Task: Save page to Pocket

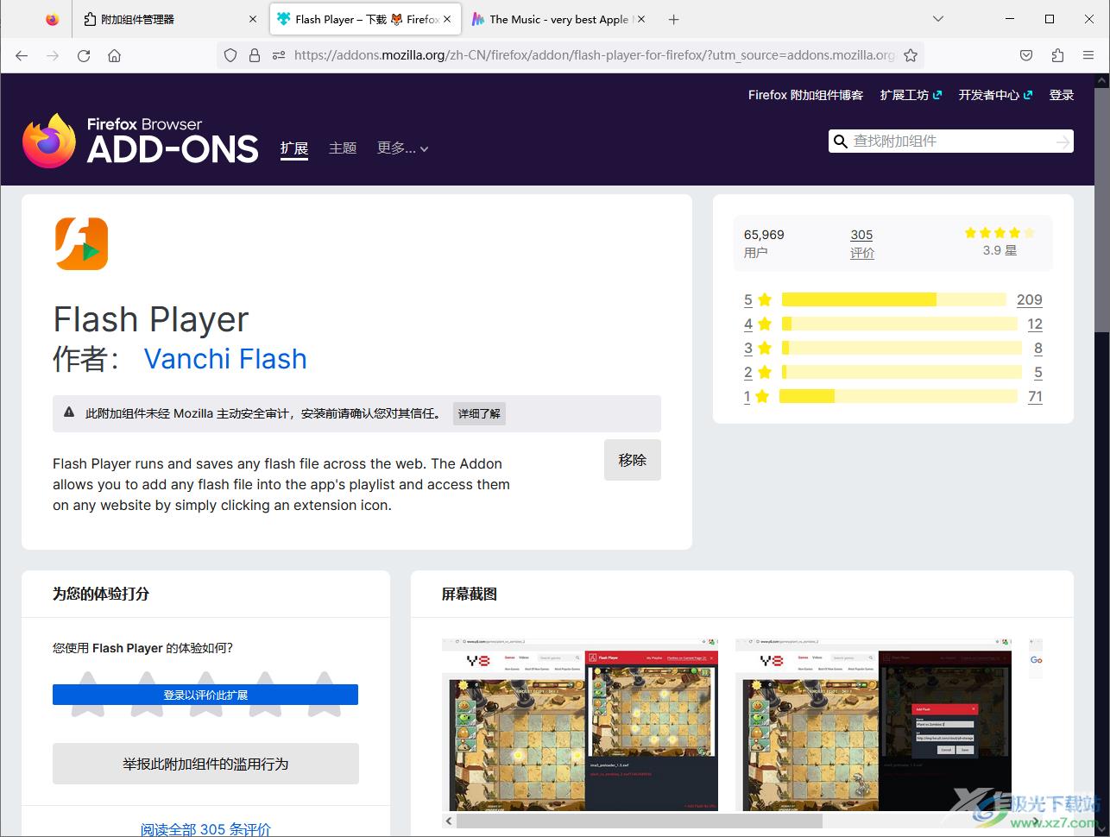Action: (x=1026, y=55)
